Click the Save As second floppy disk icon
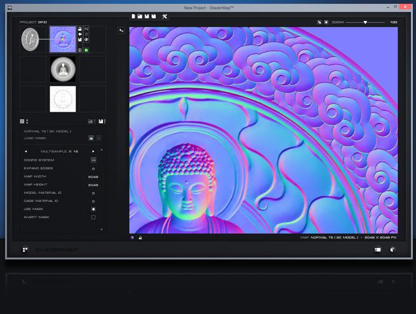 click(154, 16)
